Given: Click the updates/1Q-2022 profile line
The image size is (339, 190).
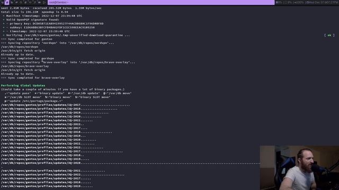Looking at the screenshot, I should point(42,125).
